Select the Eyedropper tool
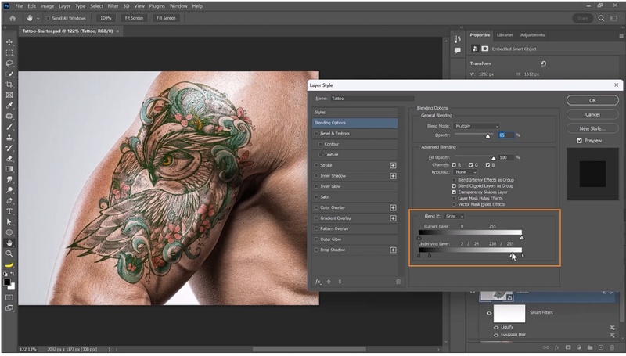This screenshot has height=356, width=626. click(x=9, y=106)
